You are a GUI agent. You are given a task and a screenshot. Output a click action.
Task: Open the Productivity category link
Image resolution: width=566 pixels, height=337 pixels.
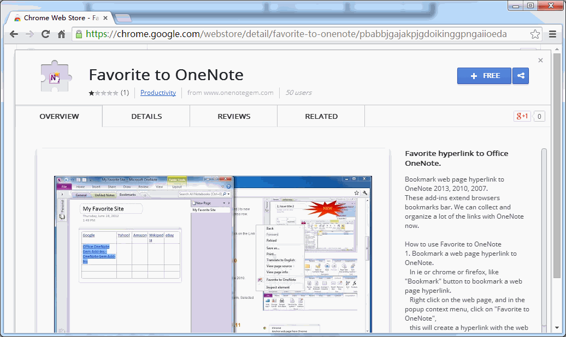point(158,93)
